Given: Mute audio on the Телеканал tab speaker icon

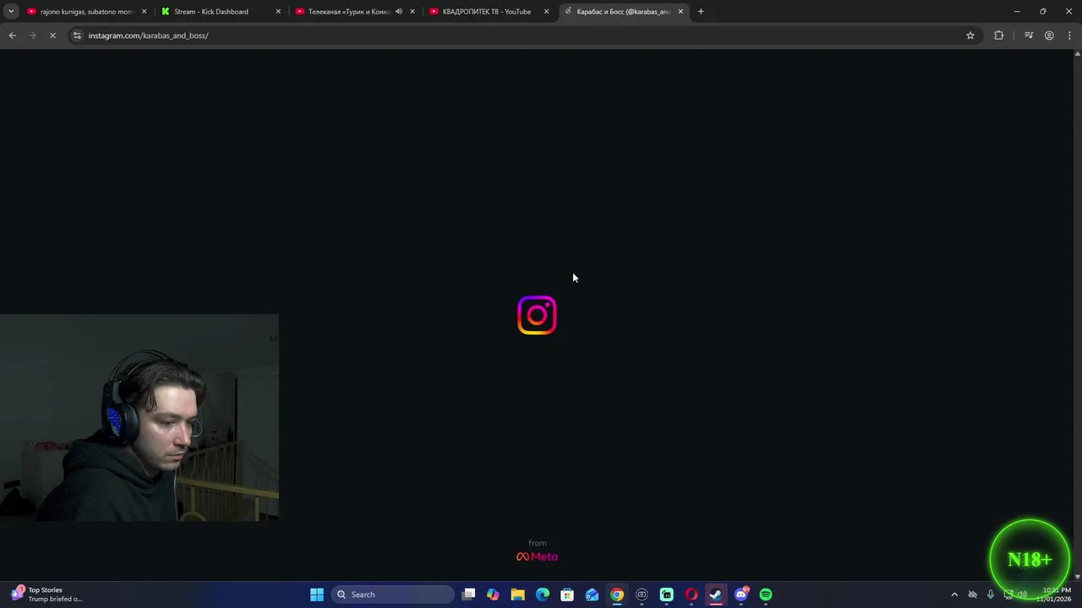Looking at the screenshot, I should [x=399, y=12].
